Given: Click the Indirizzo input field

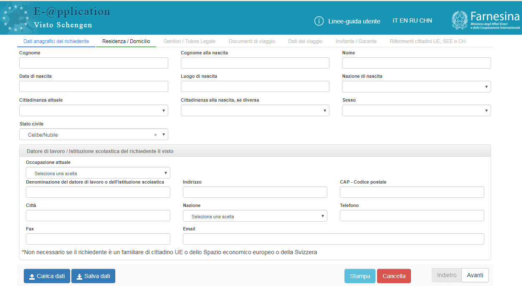Looking at the screenshot, I should (255, 192).
